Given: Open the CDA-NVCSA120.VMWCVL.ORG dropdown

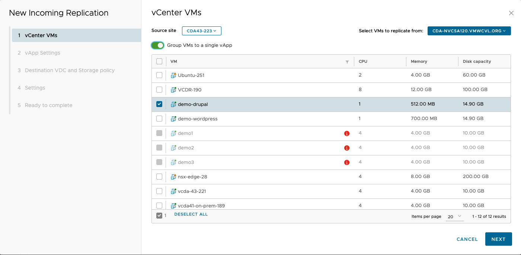Looking at the screenshot, I should click(469, 31).
